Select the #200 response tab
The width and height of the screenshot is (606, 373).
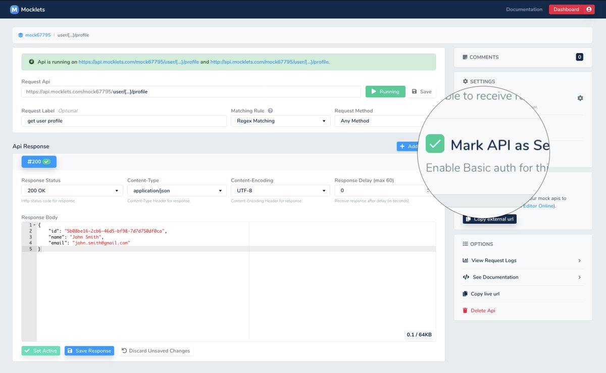tap(39, 162)
